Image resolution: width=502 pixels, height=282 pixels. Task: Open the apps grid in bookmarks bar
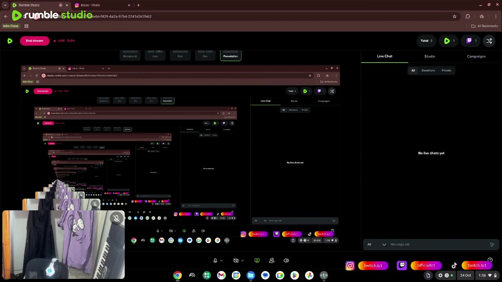pyautogui.click(x=26, y=26)
